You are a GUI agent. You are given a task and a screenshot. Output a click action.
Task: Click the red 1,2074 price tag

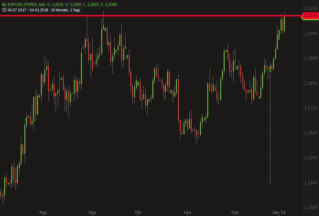pyautogui.click(x=310, y=16)
